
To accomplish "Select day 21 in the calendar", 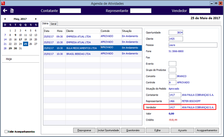I will pos(5,44).
